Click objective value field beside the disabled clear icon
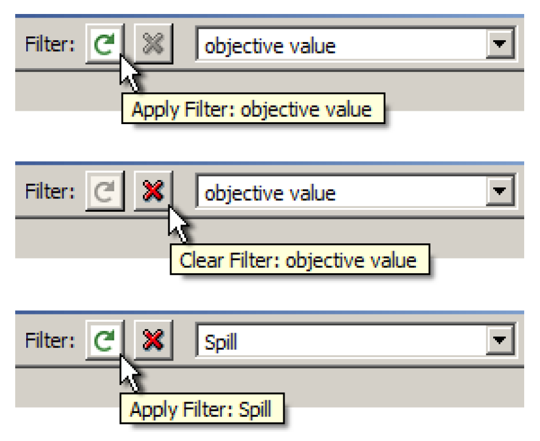540x441 pixels. [x=341, y=45]
